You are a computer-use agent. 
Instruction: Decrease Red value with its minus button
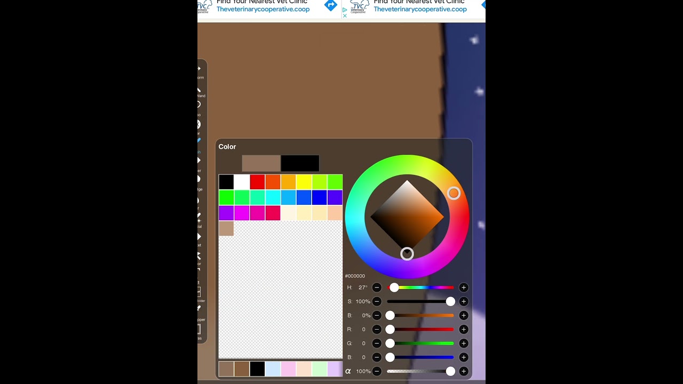[377, 330]
